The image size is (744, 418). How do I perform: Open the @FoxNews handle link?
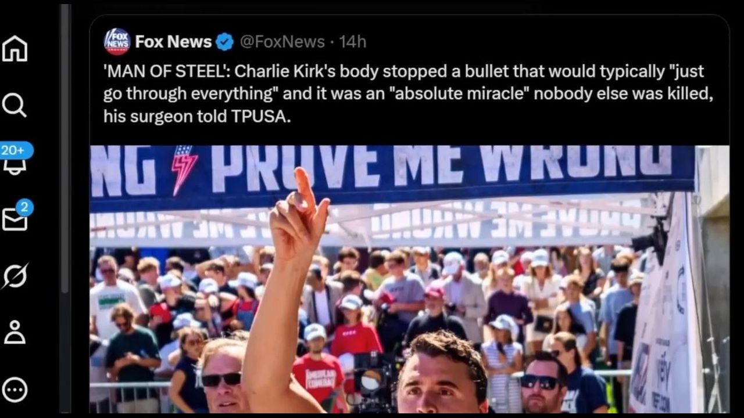(282, 42)
